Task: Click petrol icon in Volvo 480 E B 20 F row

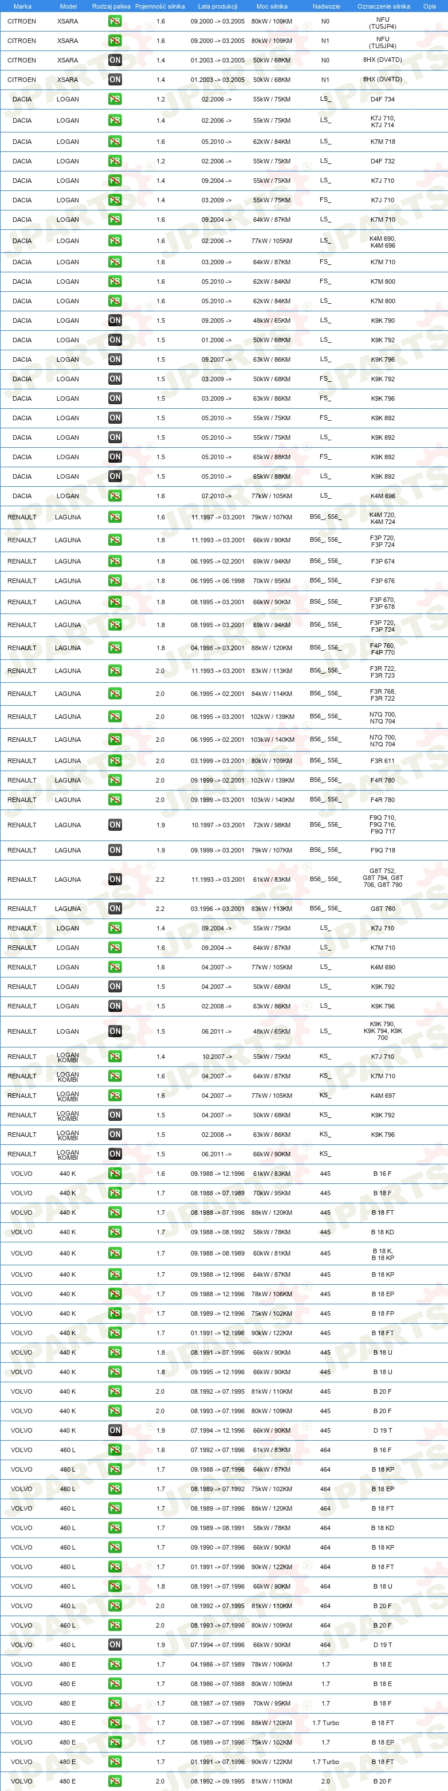Action: pos(115,1781)
